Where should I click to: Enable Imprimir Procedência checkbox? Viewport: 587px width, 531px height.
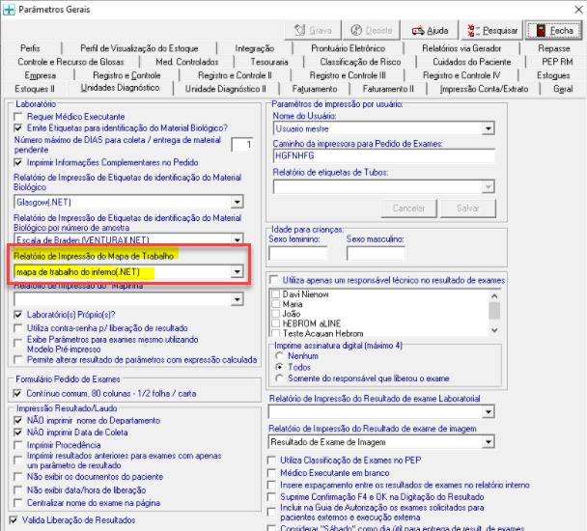(17, 445)
